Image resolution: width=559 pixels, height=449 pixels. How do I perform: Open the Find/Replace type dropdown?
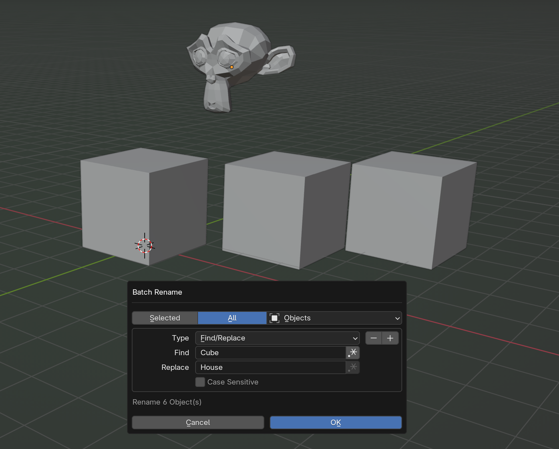pyautogui.click(x=277, y=338)
